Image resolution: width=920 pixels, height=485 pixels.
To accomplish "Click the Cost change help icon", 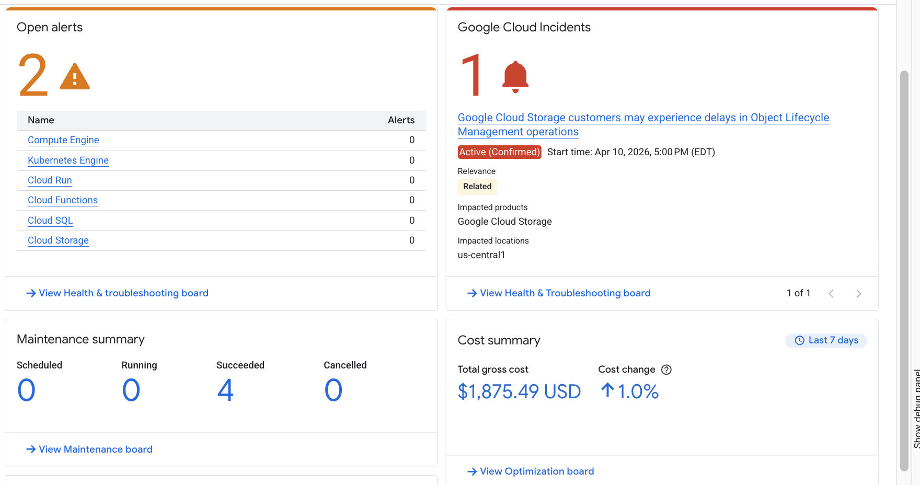I will tap(666, 370).
